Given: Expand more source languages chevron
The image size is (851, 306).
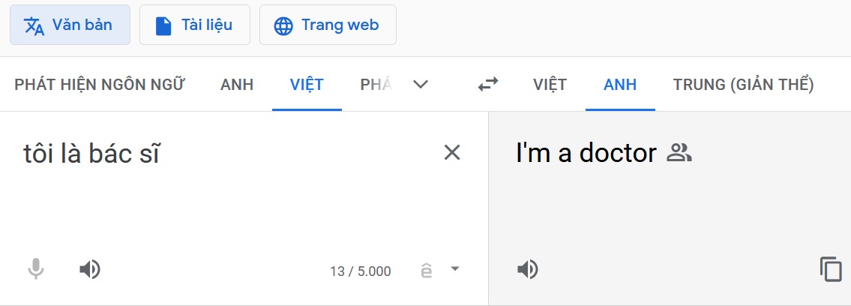Looking at the screenshot, I should [x=421, y=85].
